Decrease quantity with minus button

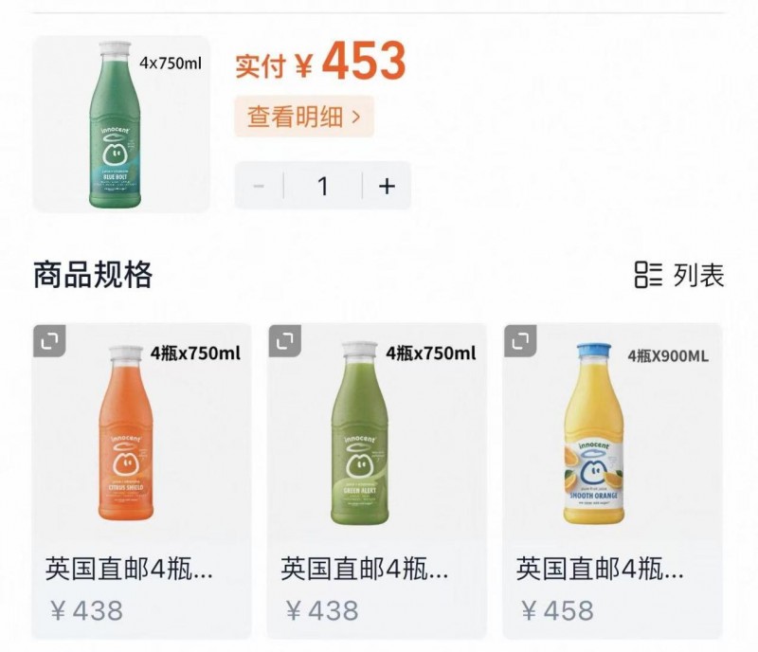(259, 186)
